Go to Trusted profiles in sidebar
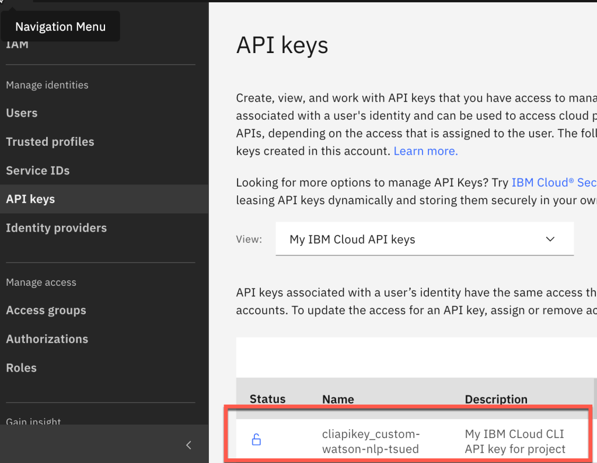 coord(50,142)
